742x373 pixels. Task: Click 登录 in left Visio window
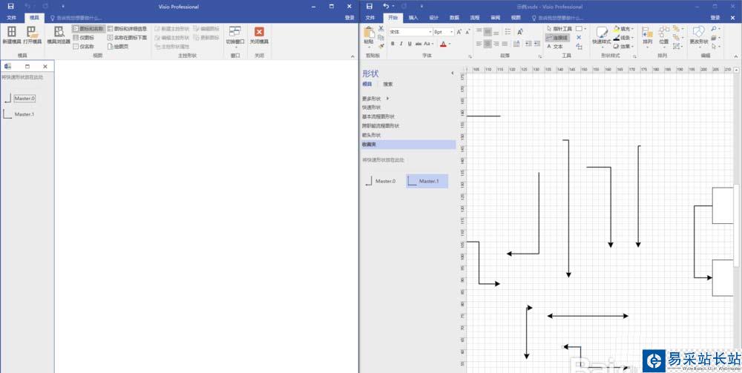(x=349, y=18)
